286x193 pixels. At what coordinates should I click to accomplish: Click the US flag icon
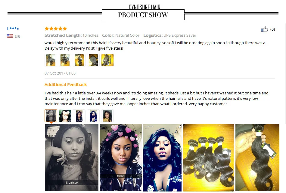tap(10, 36)
